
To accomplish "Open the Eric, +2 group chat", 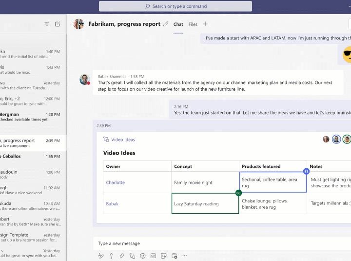I will click(33, 101).
